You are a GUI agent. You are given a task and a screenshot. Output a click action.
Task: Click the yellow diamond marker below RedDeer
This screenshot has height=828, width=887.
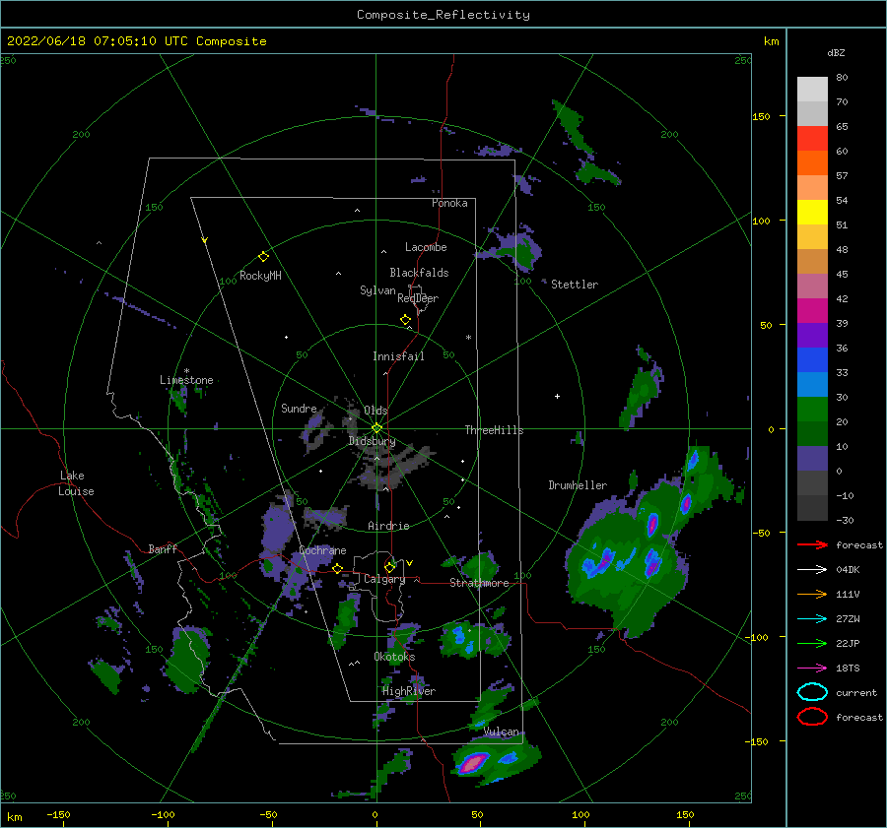point(406,320)
